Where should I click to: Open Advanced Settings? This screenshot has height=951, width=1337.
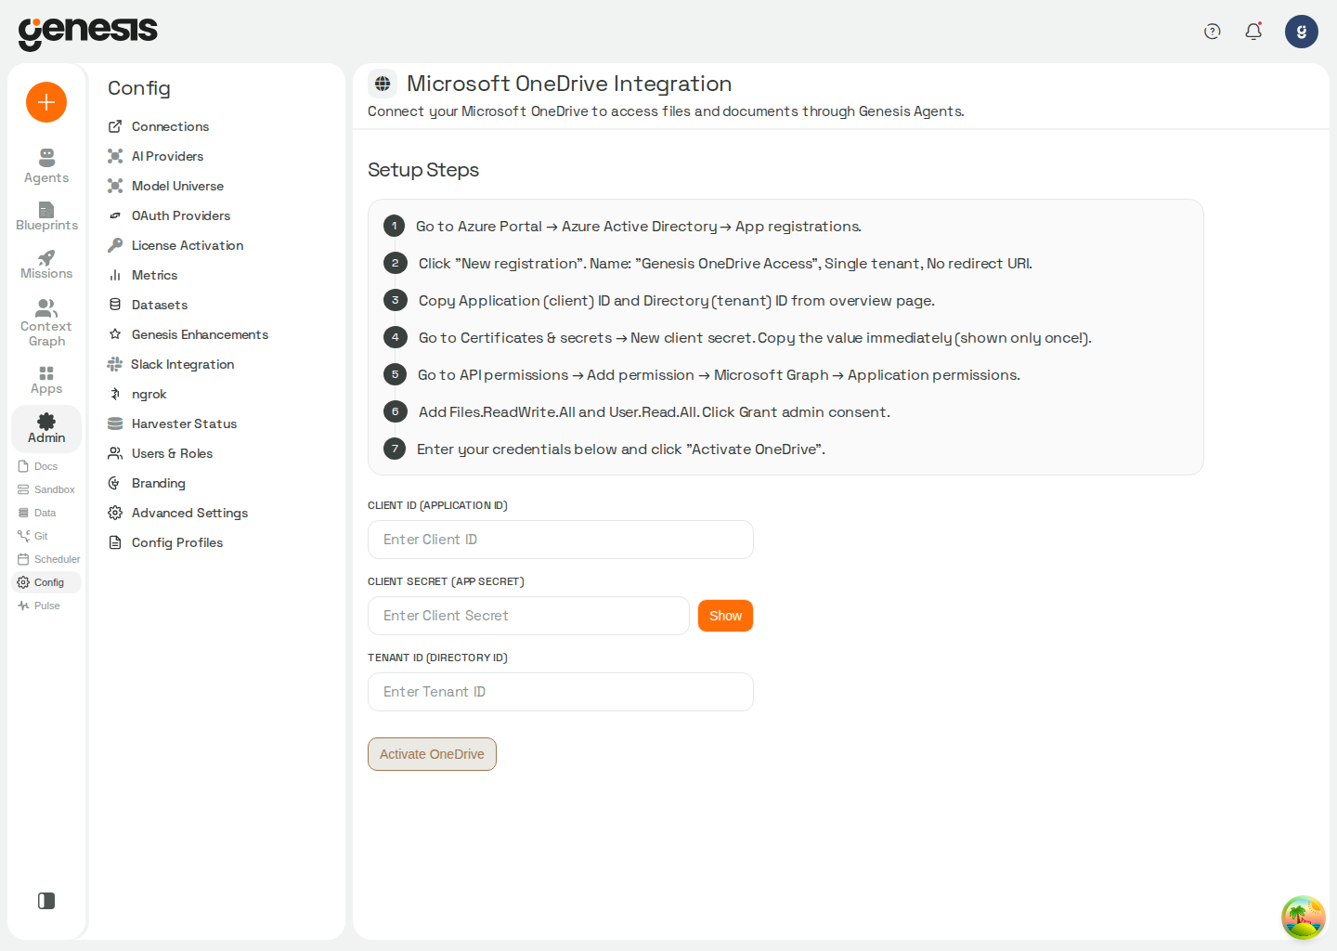click(178, 513)
